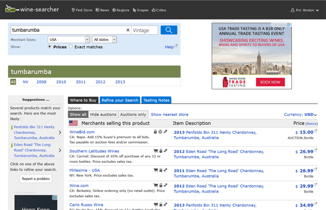Open price Notes link in header
This screenshot has width=326, height=210.
312,124
